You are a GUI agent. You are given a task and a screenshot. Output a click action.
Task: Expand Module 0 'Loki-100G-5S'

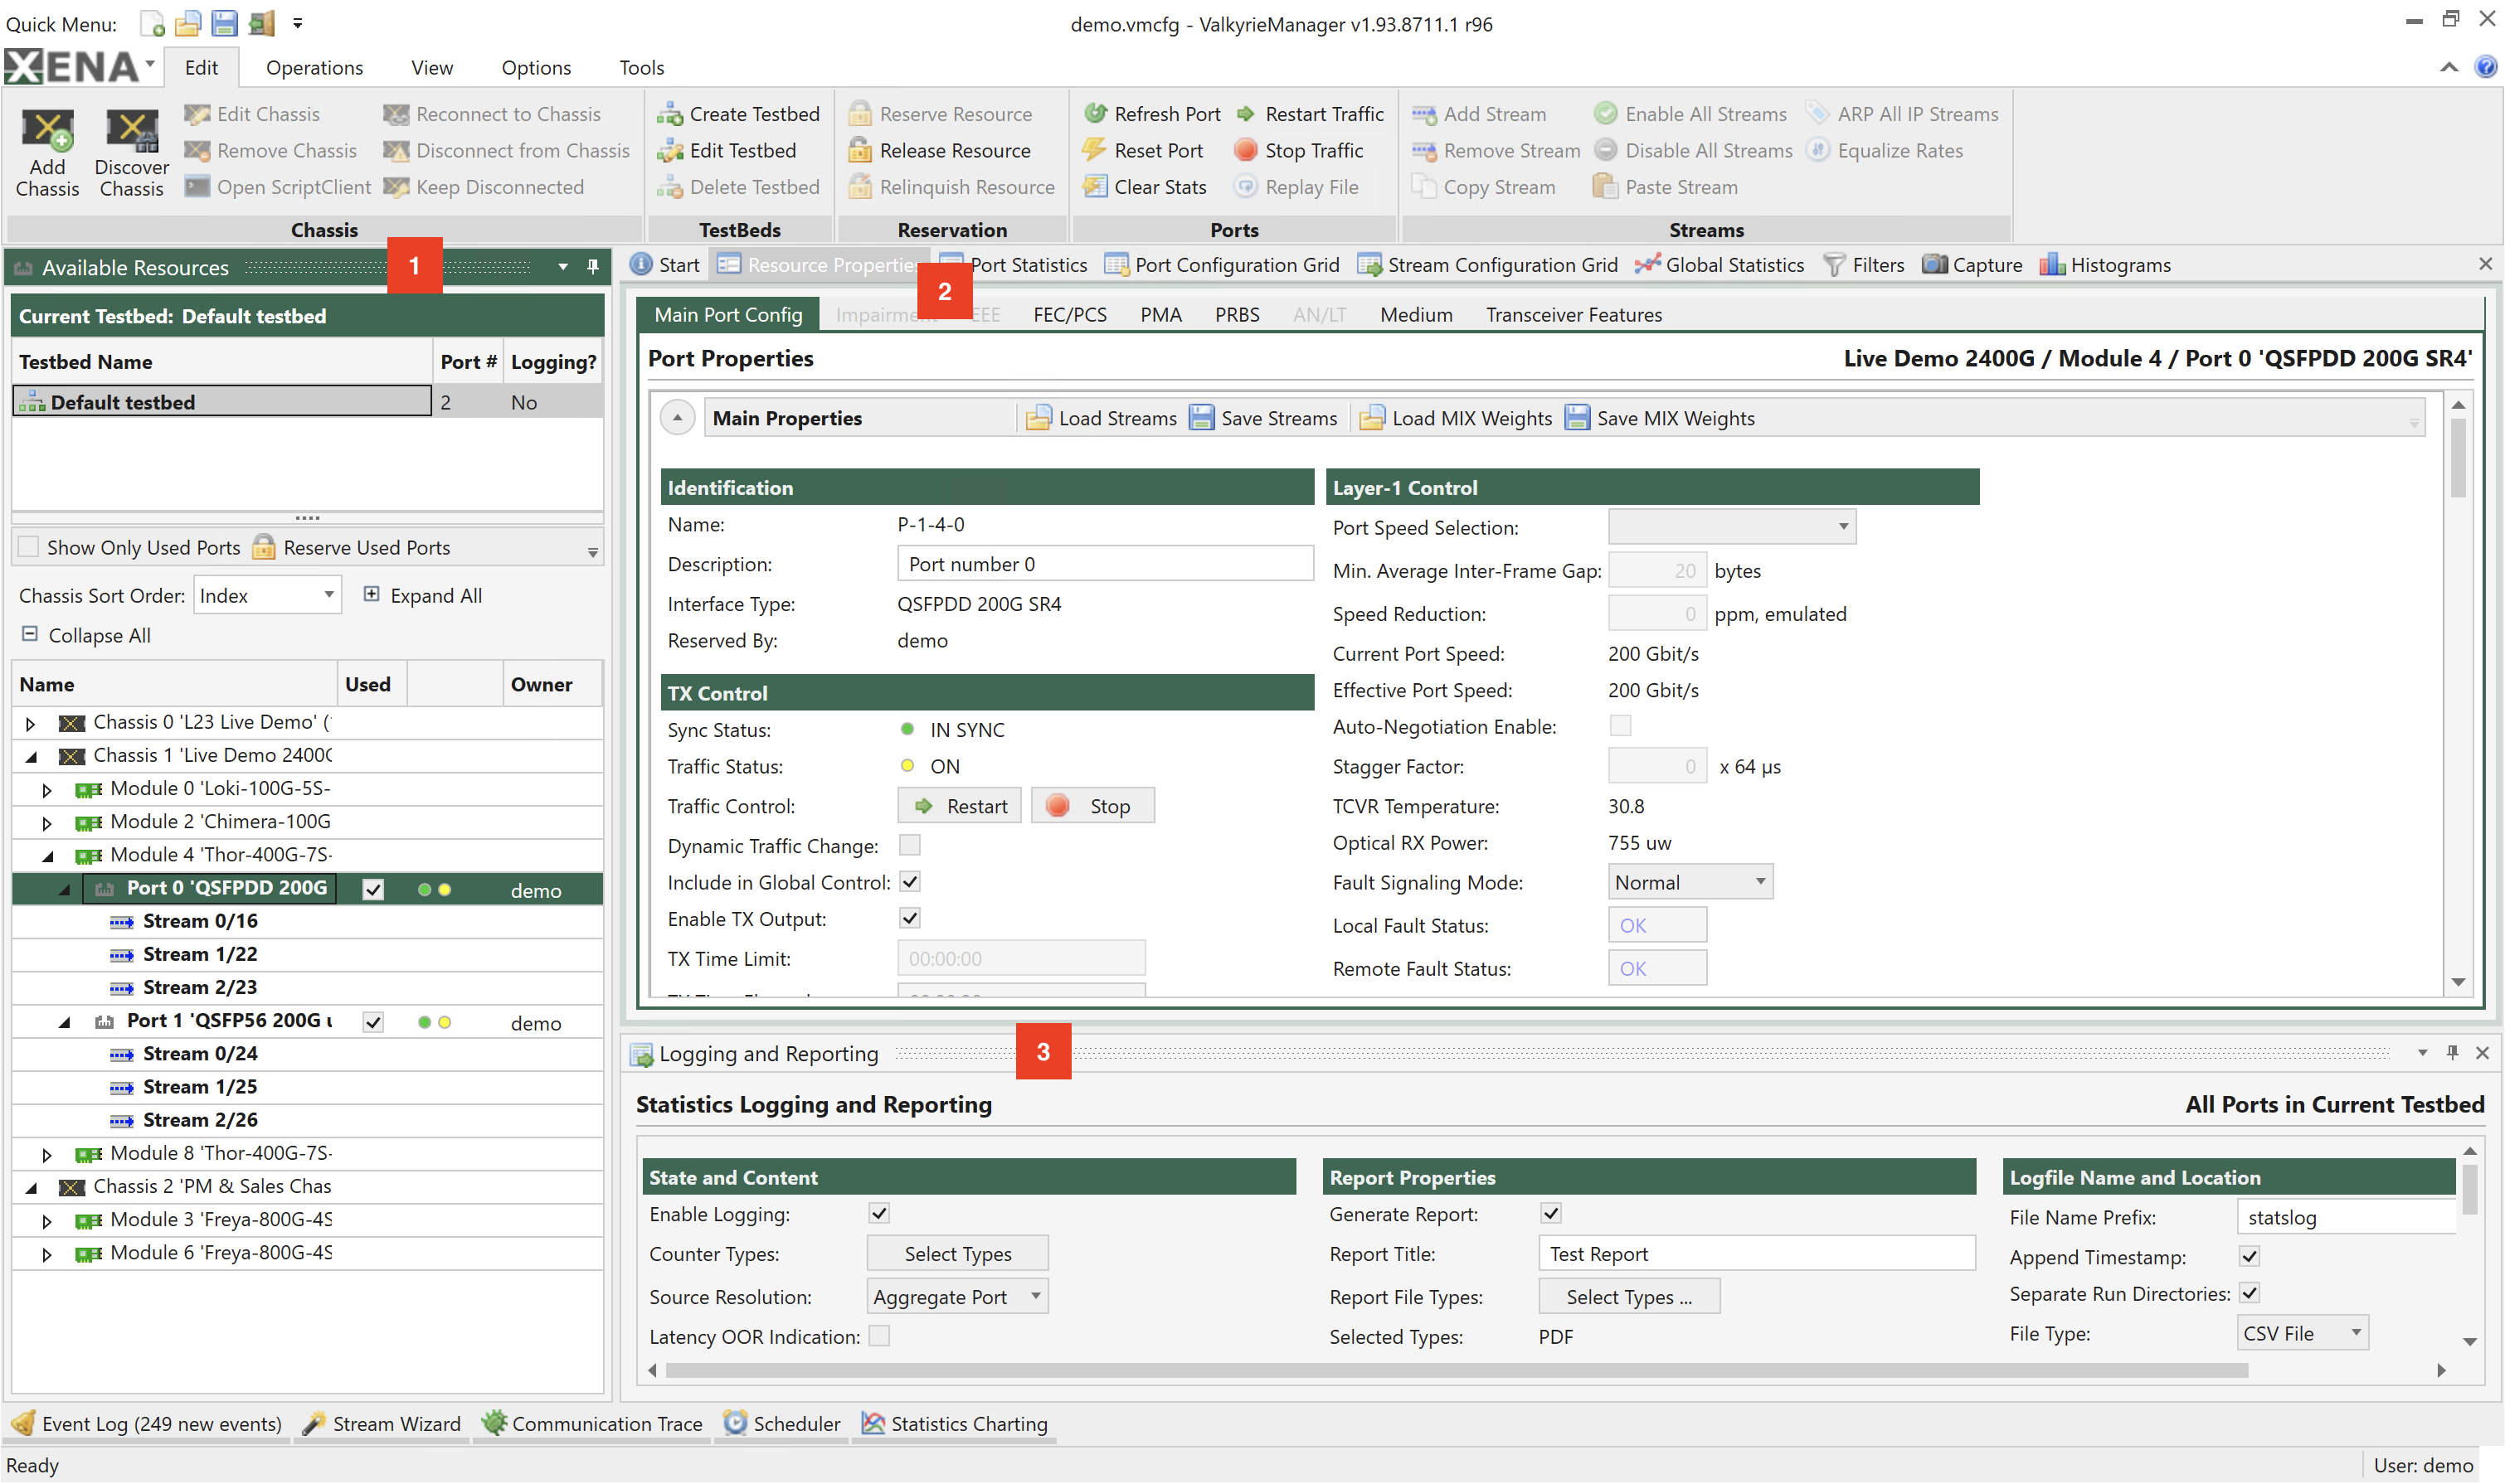pyautogui.click(x=47, y=790)
